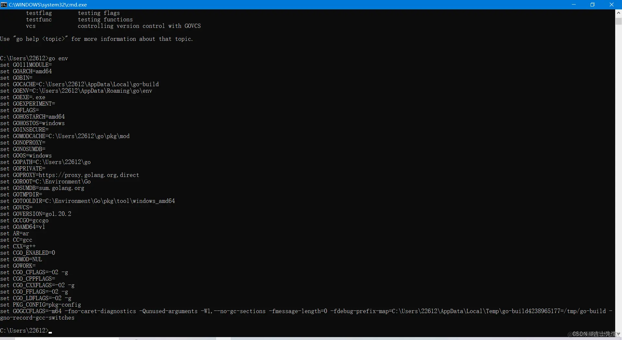
Task: Click the line 'set GOEXE=.exe'
Action: point(23,97)
